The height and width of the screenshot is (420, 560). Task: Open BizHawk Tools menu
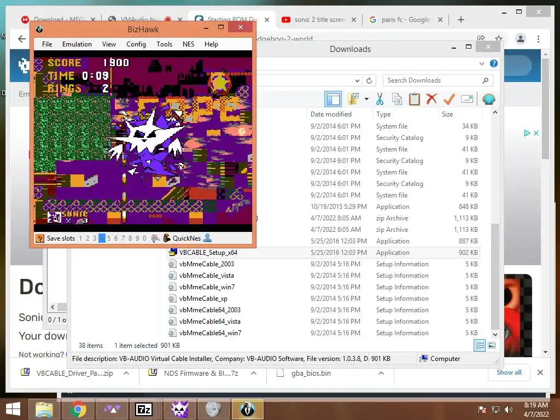(164, 44)
